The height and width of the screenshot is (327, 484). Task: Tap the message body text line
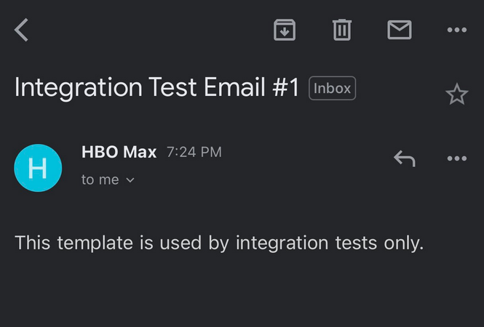pyautogui.click(x=219, y=243)
